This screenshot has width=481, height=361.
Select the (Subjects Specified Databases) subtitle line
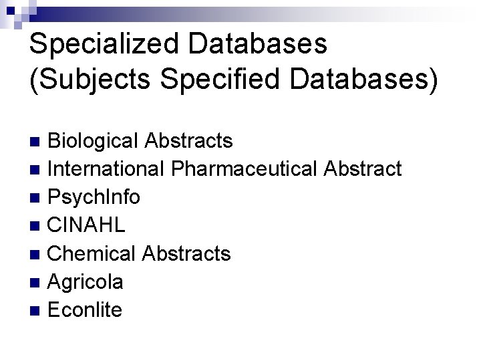pos(234,80)
